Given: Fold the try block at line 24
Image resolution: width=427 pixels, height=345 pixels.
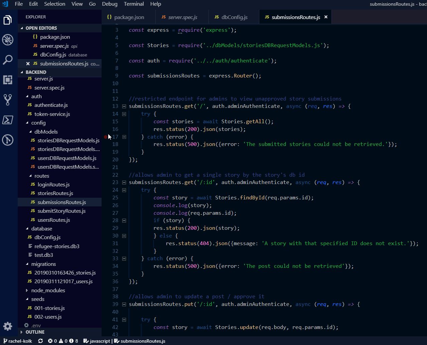Looking at the screenshot, I should tap(124, 190).
